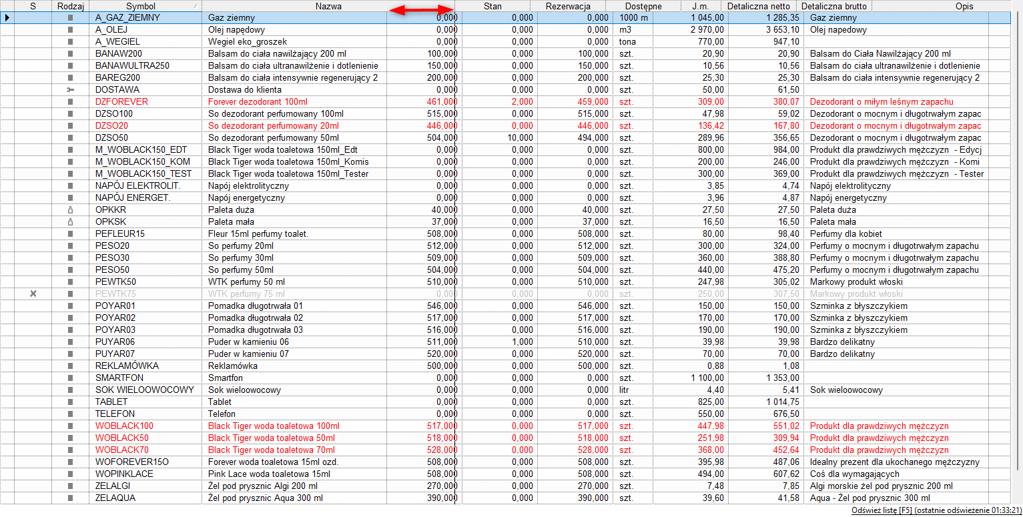Click the goods type icon for TELEFON
Viewport: 1023px width, 517px height.
pyautogui.click(x=70, y=414)
